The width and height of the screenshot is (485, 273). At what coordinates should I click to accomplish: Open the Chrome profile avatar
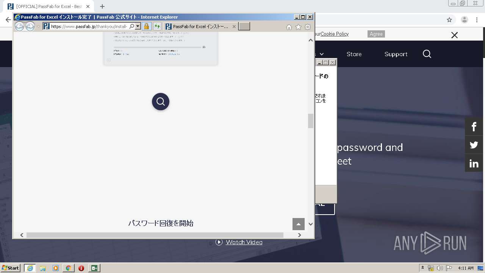point(464,20)
